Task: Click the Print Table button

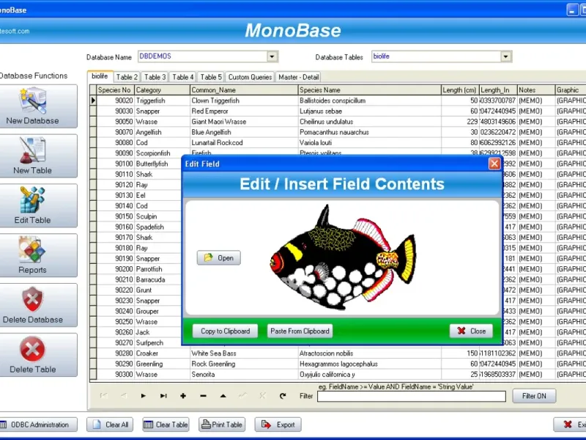Action: 222,425
